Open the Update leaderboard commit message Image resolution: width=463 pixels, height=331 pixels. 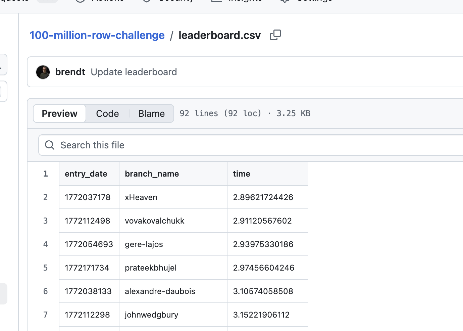tap(134, 72)
